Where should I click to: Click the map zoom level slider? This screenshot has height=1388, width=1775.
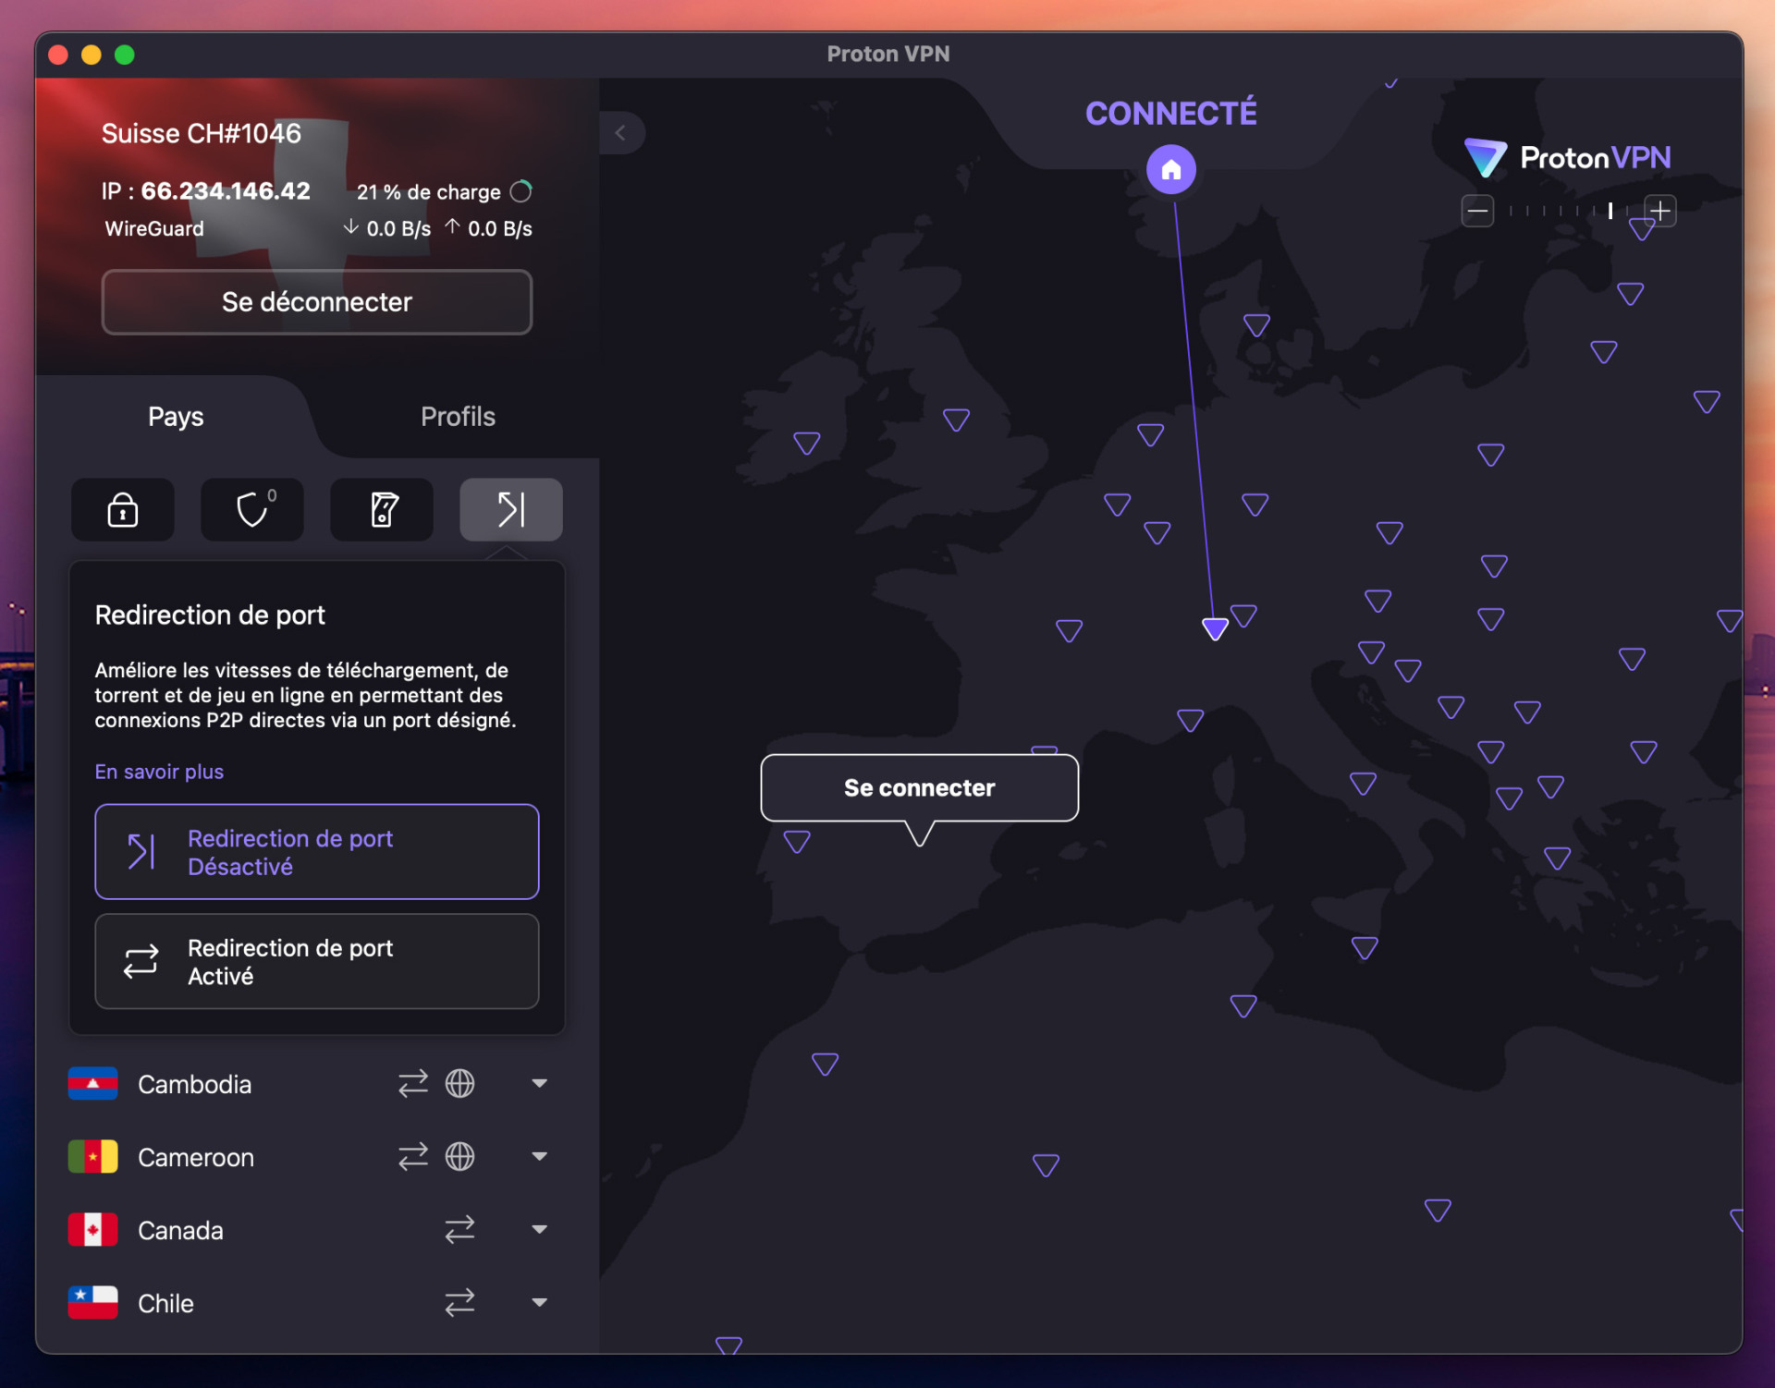point(1569,212)
